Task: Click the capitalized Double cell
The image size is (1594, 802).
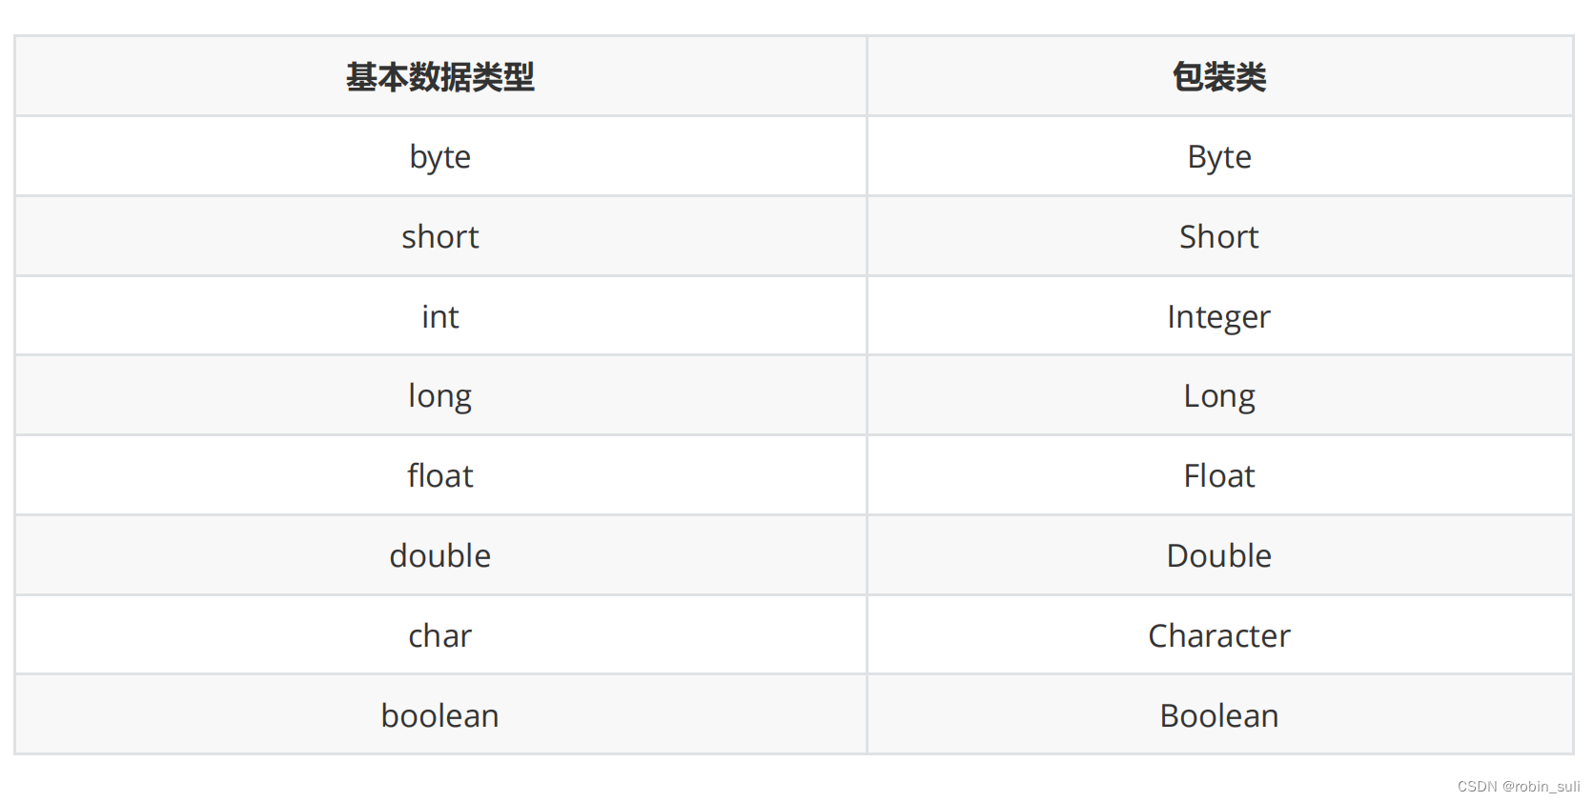Action: pyautogui.click(x=1220, y=555)
